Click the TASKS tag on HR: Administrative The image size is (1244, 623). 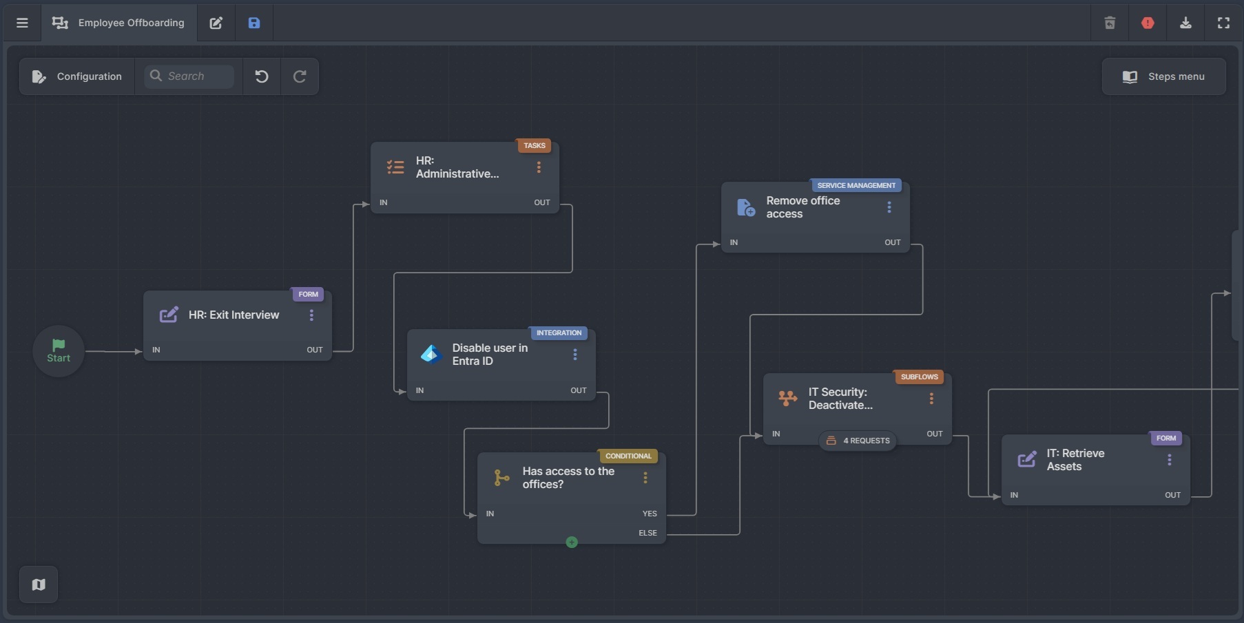tap(535, 145)
